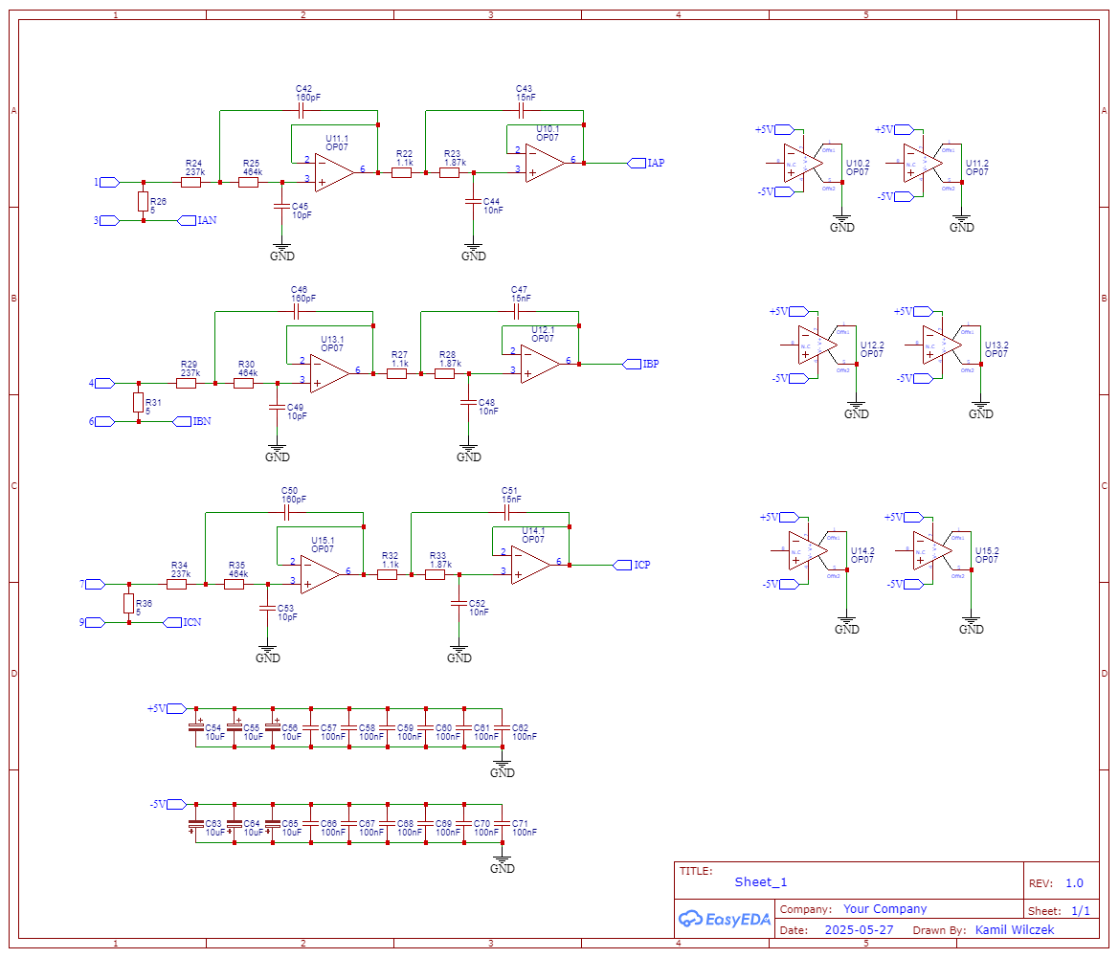Click GND symbol below C62

click(x=503, y=769)
